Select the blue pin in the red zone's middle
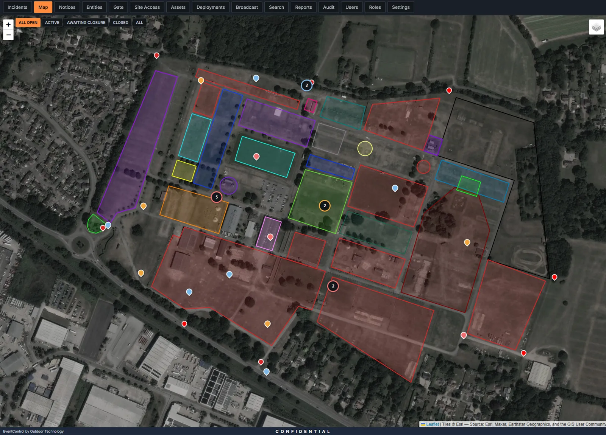606x435 pixels. (230, 275)
